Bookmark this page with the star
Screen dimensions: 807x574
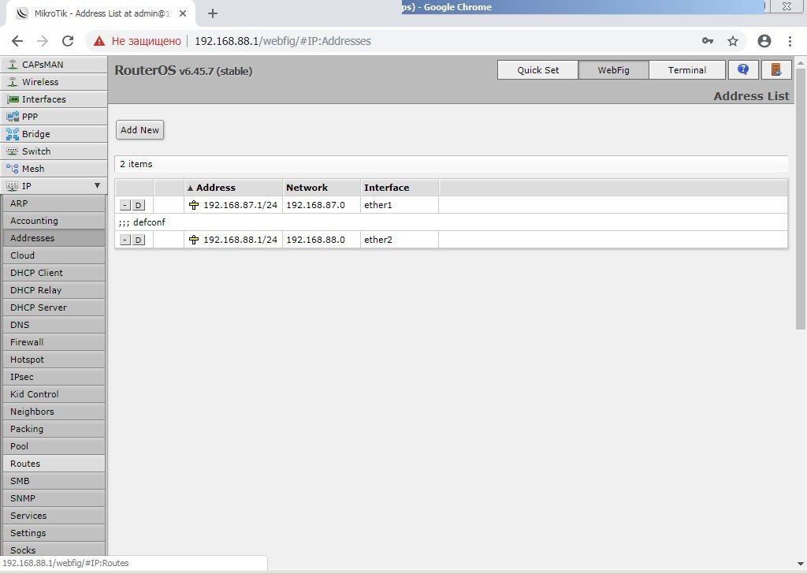[733, 41]
